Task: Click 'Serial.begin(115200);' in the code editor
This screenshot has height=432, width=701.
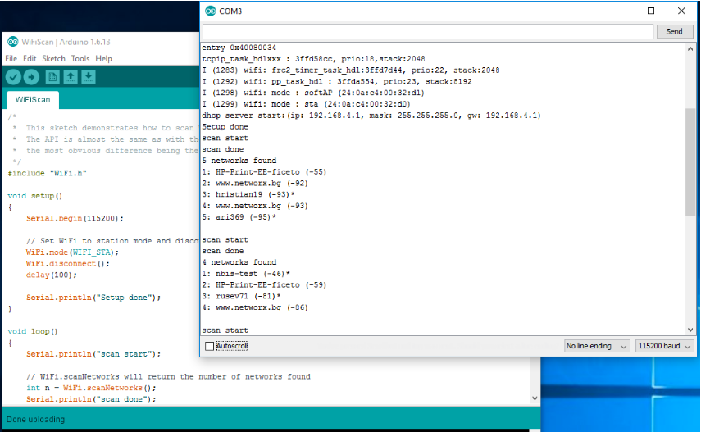Action: (75, 218)
